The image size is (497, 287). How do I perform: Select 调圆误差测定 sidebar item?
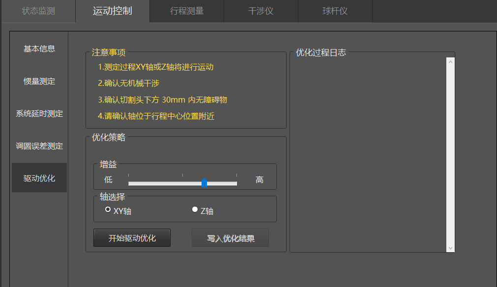point(39,146)
